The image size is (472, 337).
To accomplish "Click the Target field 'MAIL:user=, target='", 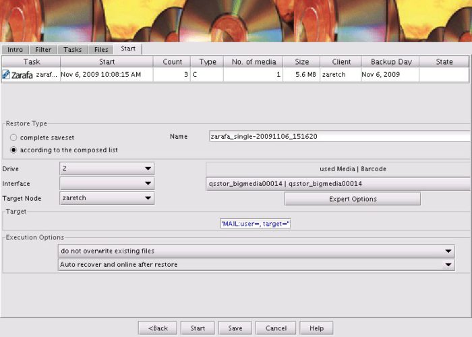I will (x=256, y=224).
